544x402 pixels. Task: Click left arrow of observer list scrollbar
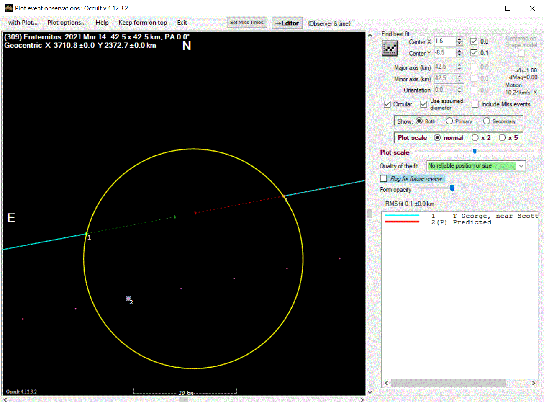click(386, 383)
